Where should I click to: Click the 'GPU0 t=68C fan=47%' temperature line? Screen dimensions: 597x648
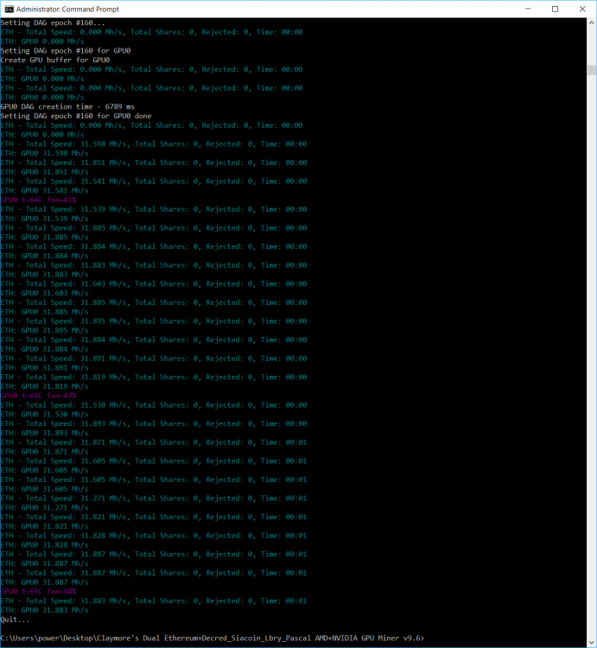(39, 396)
